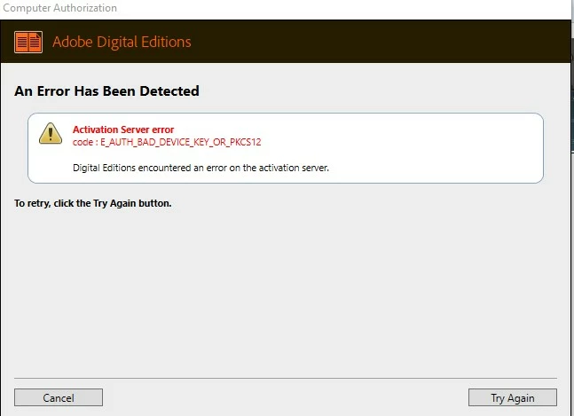574x416 pixels.
Task: Click the "To retry, click the Try Again button" text
Action: tap(93, 203)
